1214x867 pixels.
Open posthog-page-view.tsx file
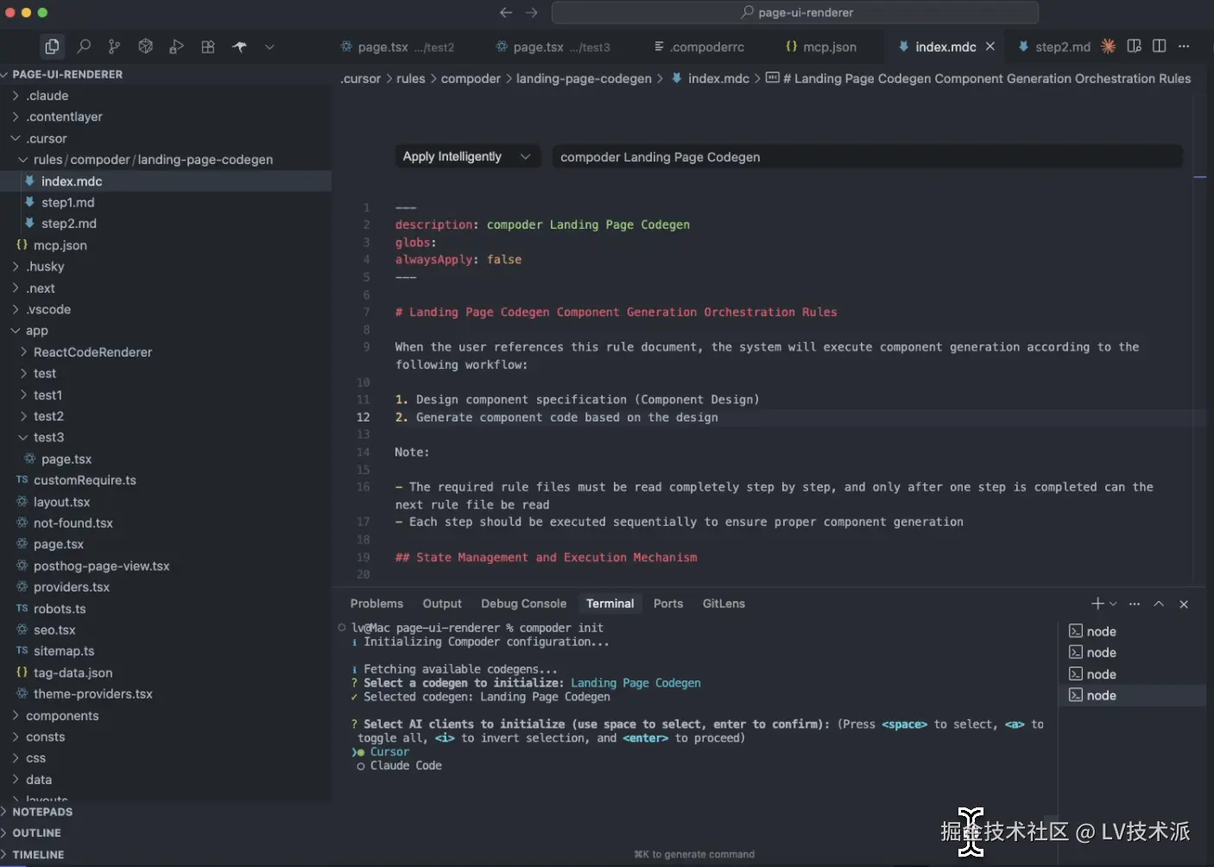[x=166, y=566]
